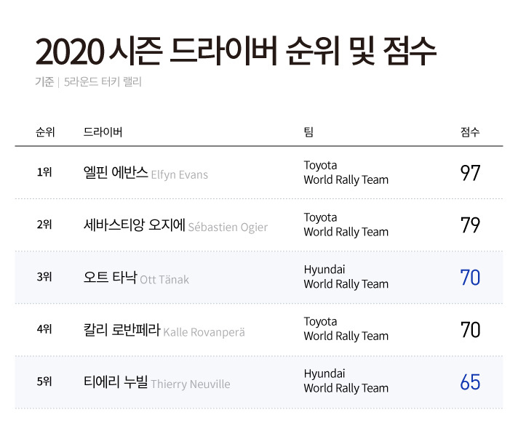518x436 pixels.
Task: Click the score 79 for Sébastien Ogier
Action: pos(470,225)
